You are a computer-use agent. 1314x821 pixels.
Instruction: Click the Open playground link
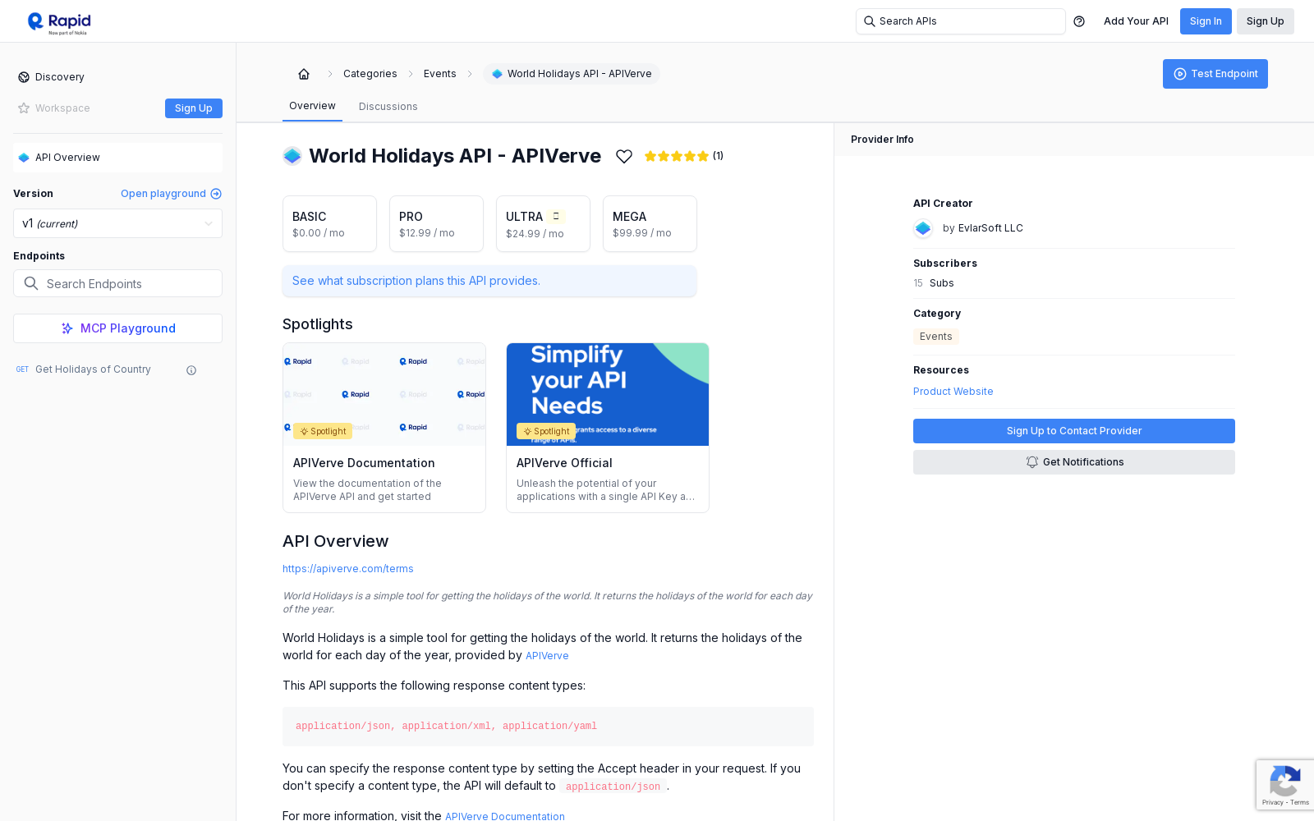[171, 194]
